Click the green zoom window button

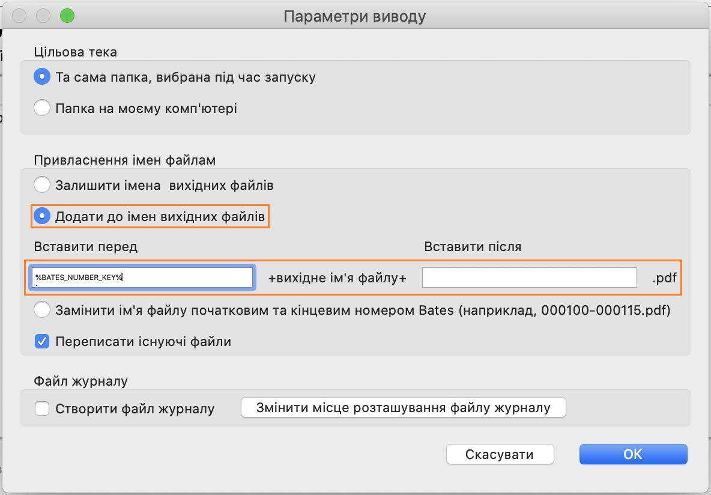pyautogui.click(x=67, y=16)
